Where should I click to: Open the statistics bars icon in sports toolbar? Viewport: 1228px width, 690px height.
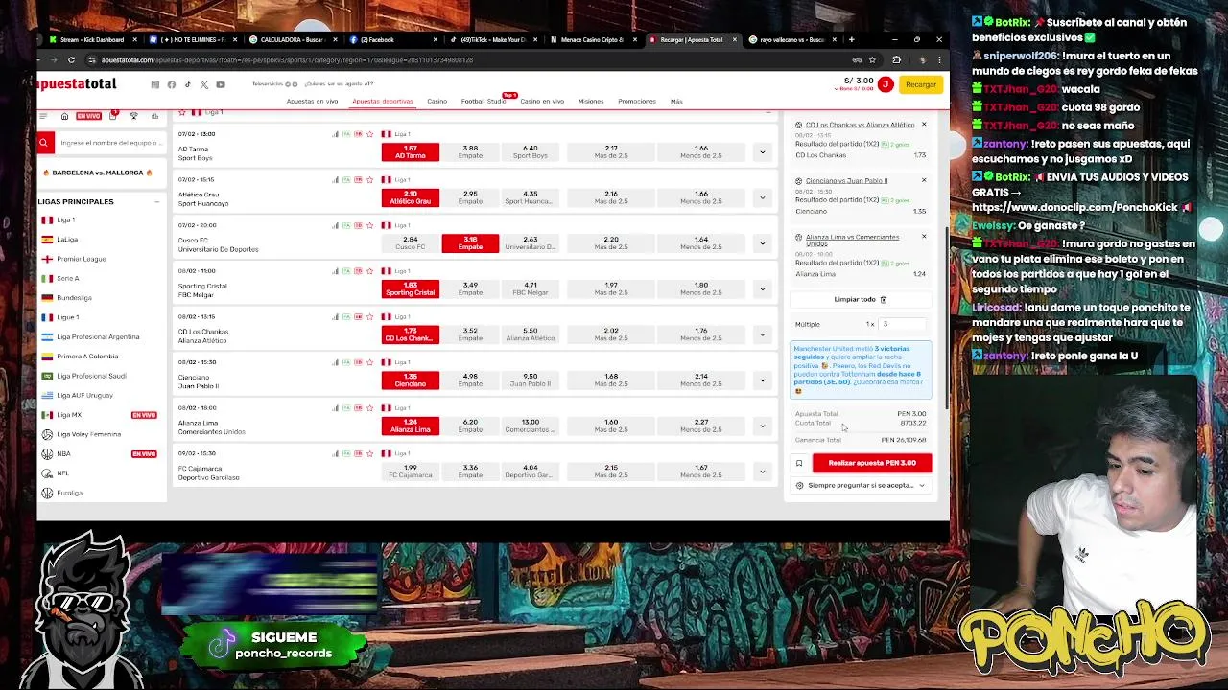click(154, 116)
